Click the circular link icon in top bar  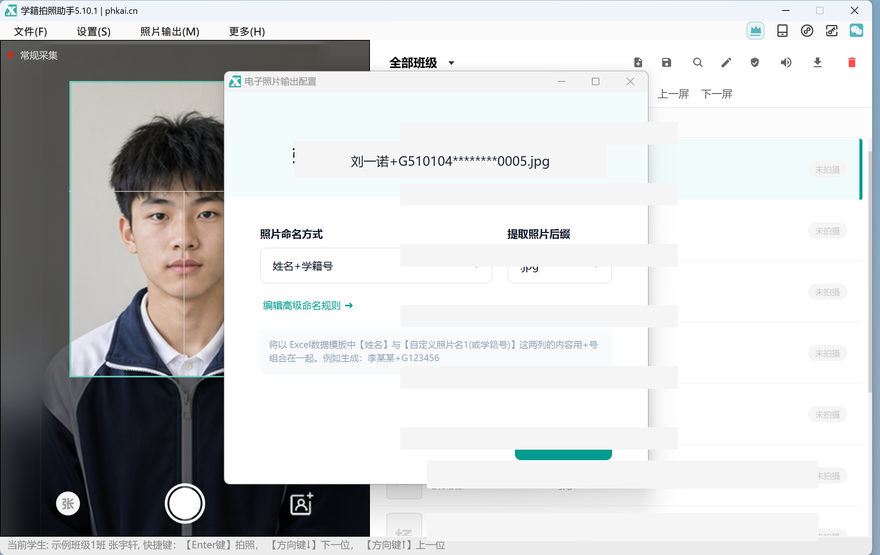tap(807, 31)
